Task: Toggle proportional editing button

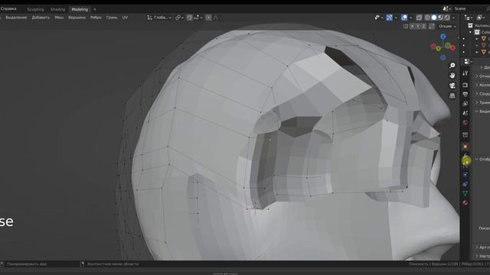Action: click(x=208, y=18)
